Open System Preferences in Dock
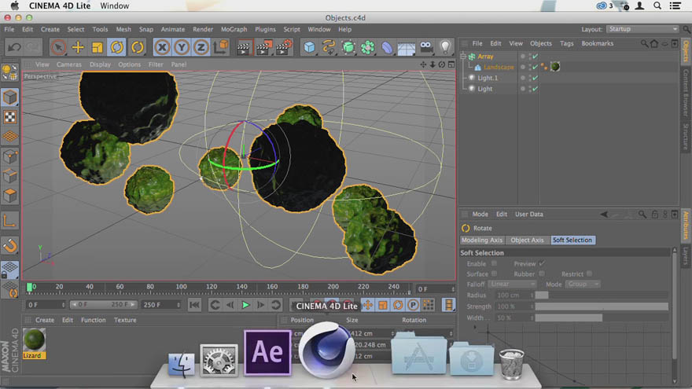 tap(219, 361)
